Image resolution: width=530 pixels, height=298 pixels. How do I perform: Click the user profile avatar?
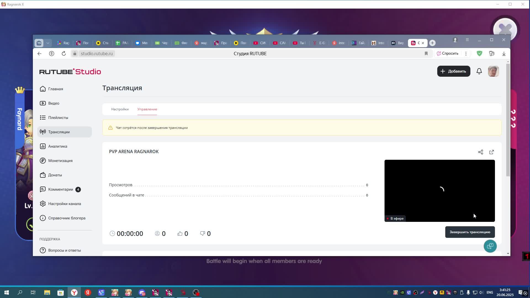click(x=493, y=71)
